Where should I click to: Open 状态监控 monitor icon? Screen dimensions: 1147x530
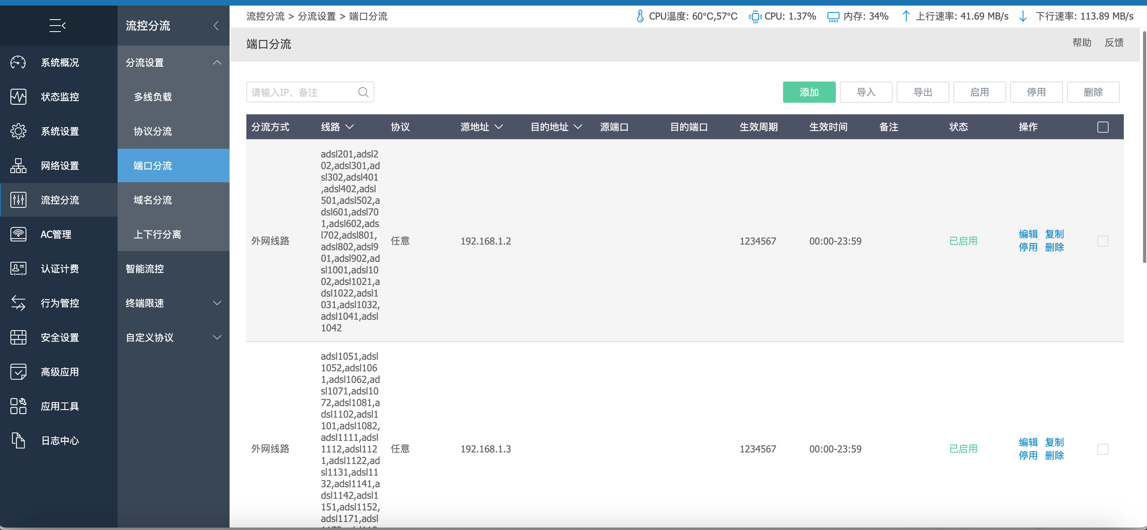pos(18,97)
